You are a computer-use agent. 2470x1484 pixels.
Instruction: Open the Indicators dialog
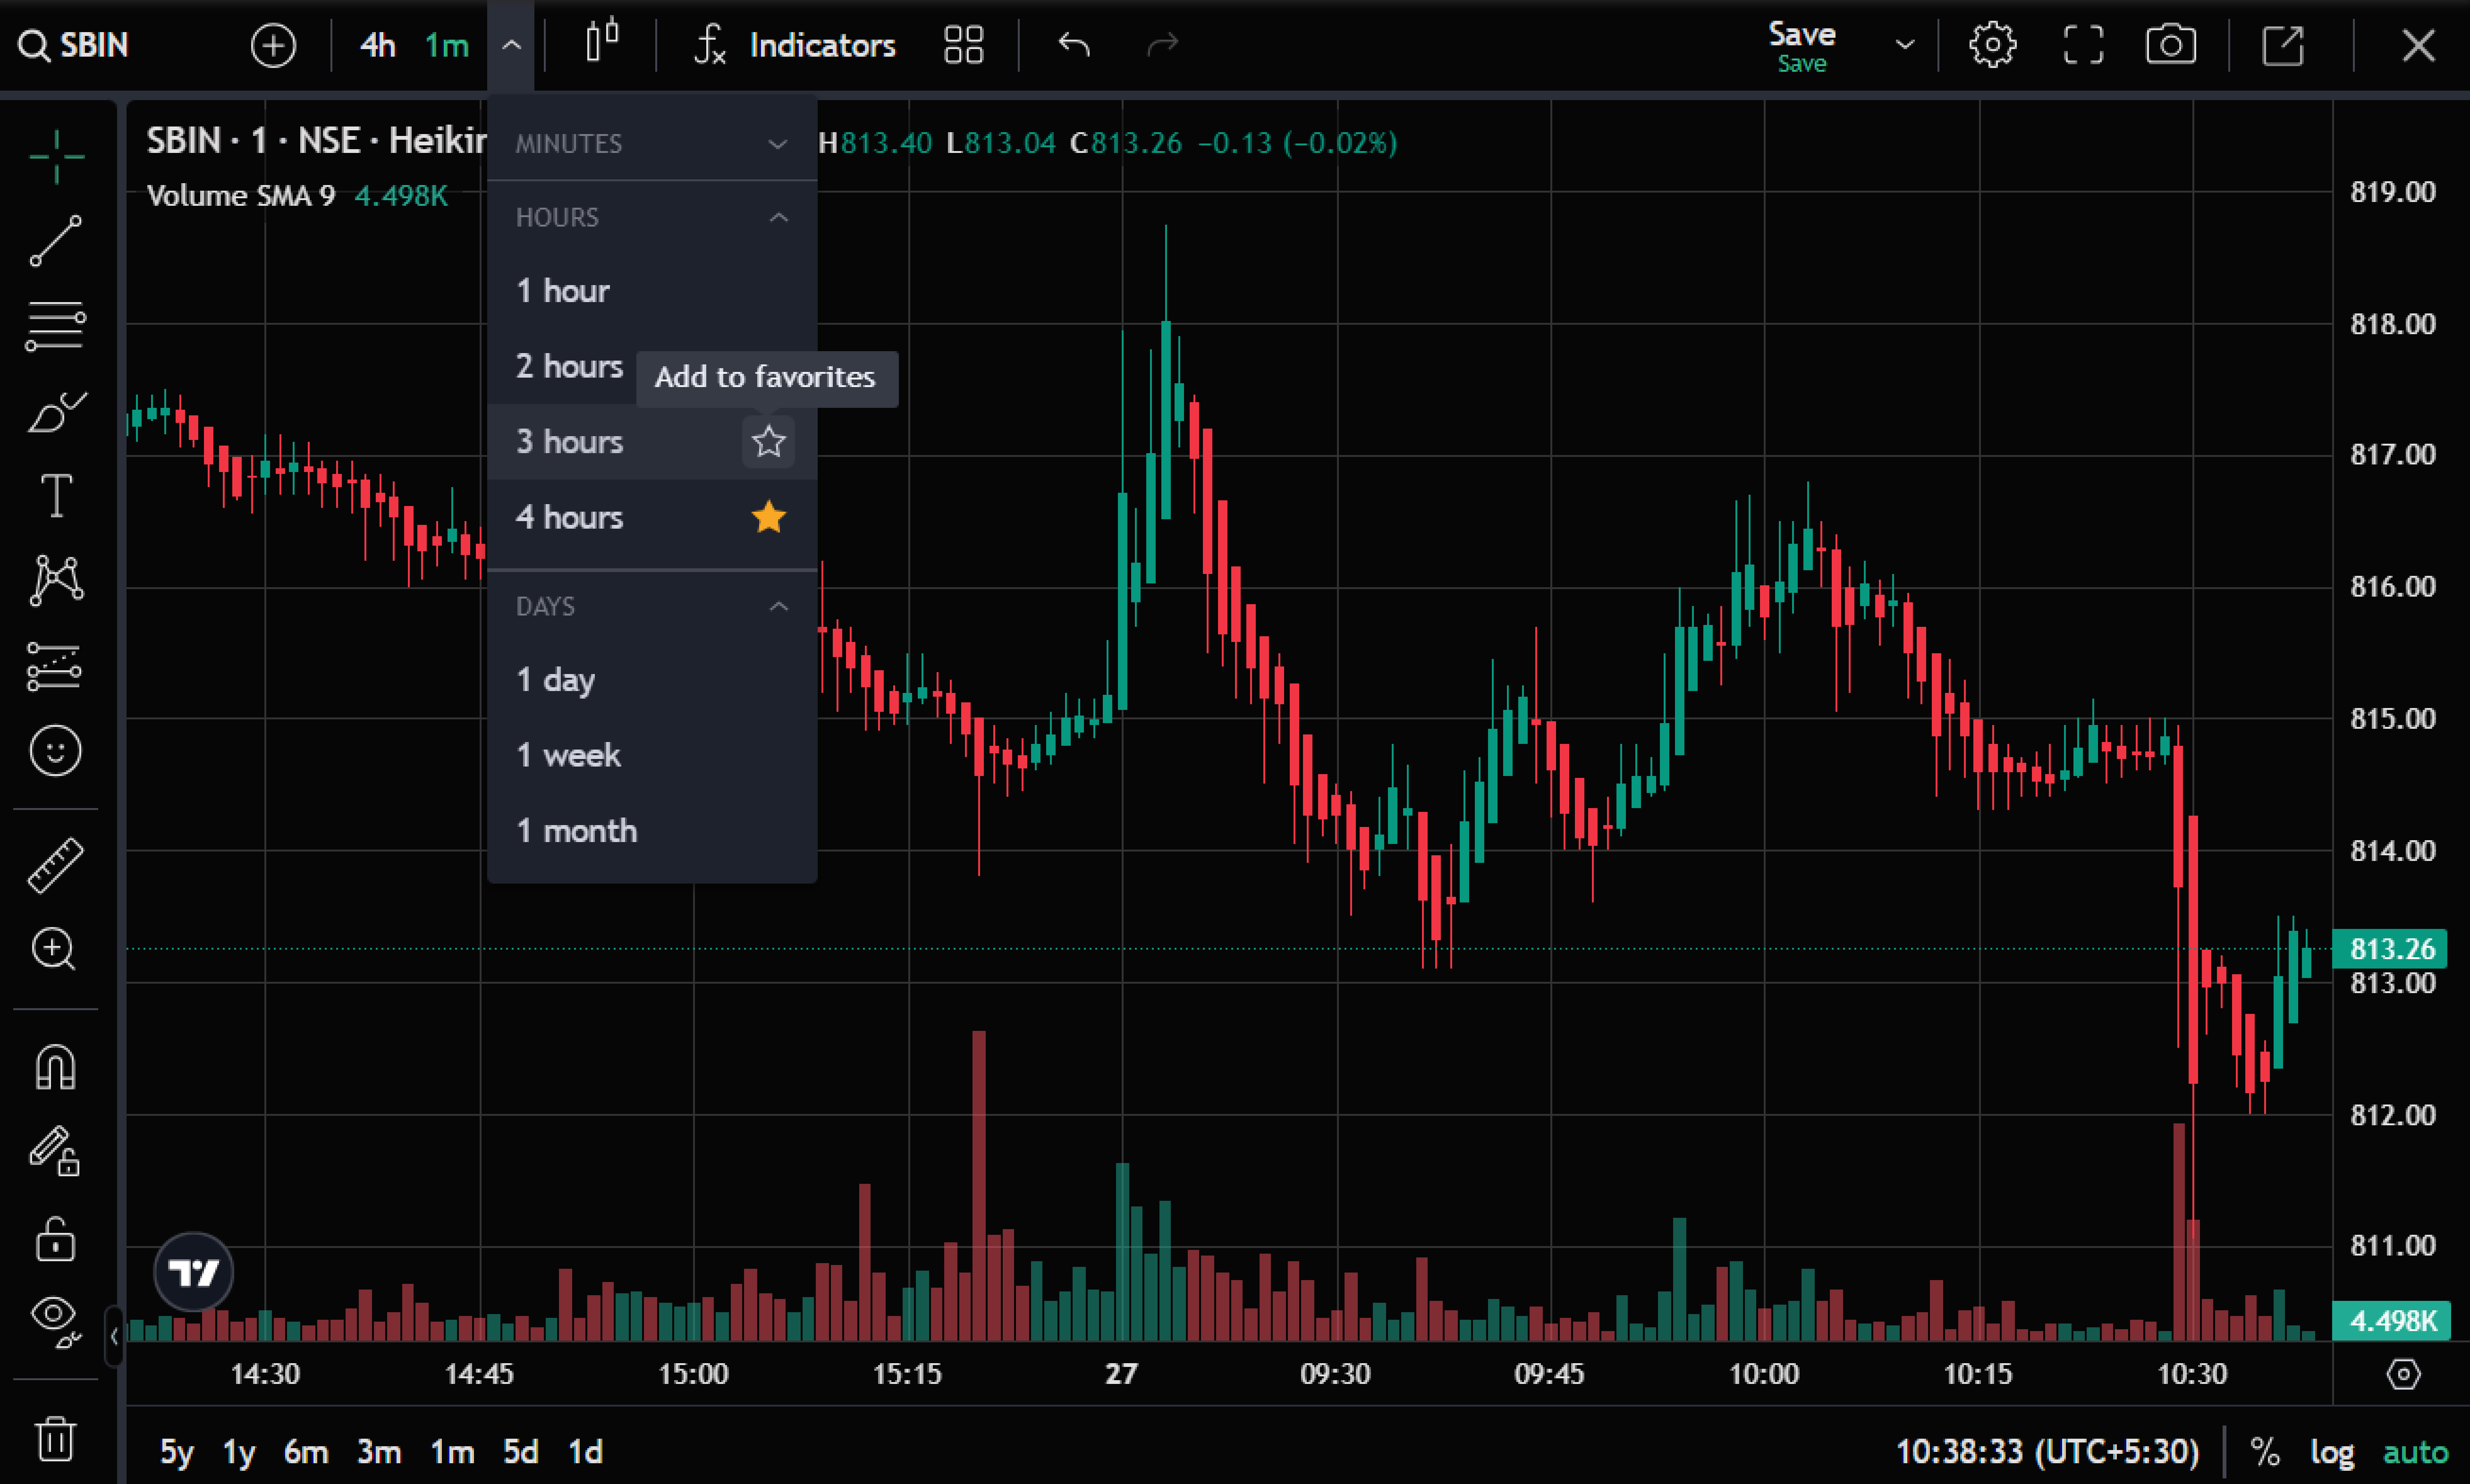(796, 45)
